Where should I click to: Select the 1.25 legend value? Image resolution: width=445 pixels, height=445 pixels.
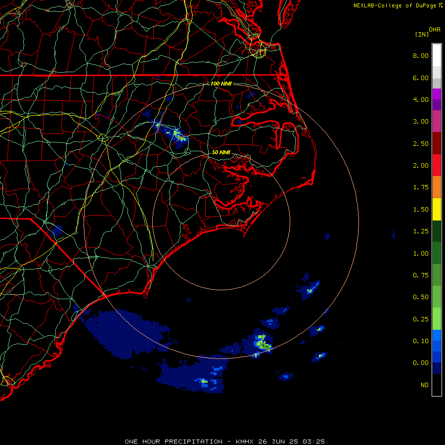click(x=421, y=231)
